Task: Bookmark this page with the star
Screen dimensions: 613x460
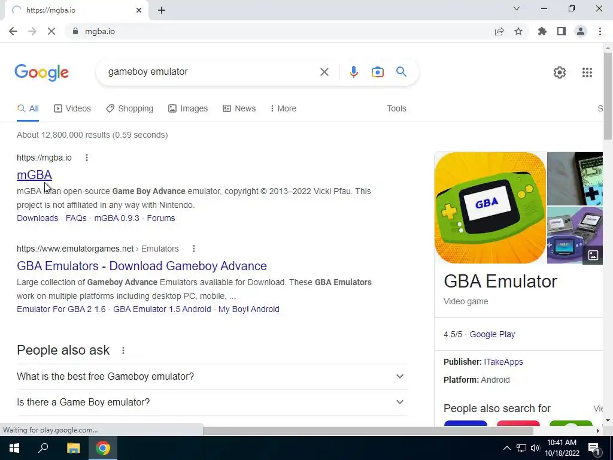Action: (x=518, y=31)
